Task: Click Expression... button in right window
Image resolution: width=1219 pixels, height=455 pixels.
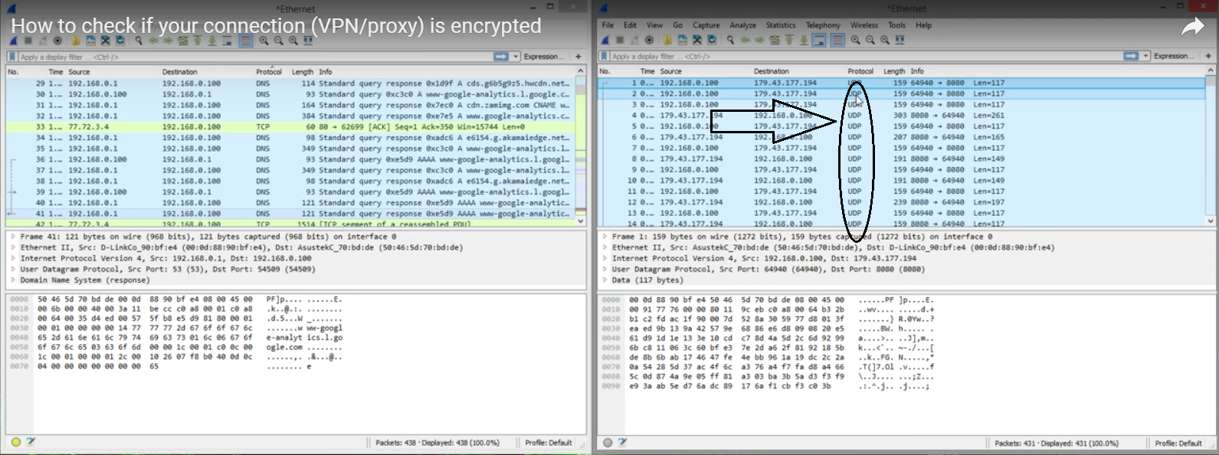Action: coord(1173,56)
